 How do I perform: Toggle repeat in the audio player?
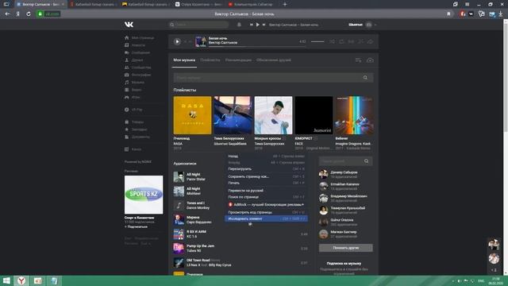341,41
